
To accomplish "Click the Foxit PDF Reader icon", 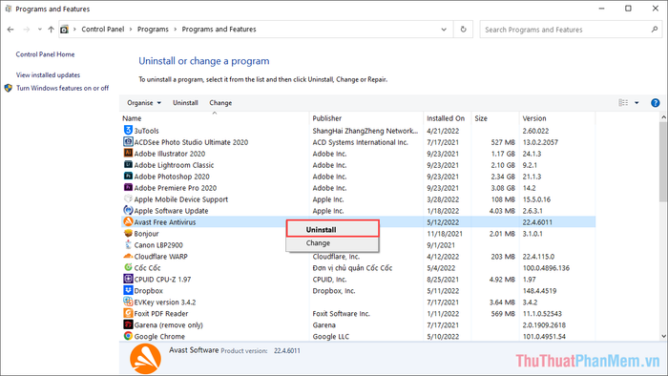I will [128, 313].
